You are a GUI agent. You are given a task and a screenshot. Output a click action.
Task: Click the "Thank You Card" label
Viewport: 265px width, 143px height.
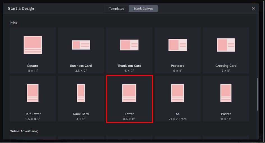[129, 66]
